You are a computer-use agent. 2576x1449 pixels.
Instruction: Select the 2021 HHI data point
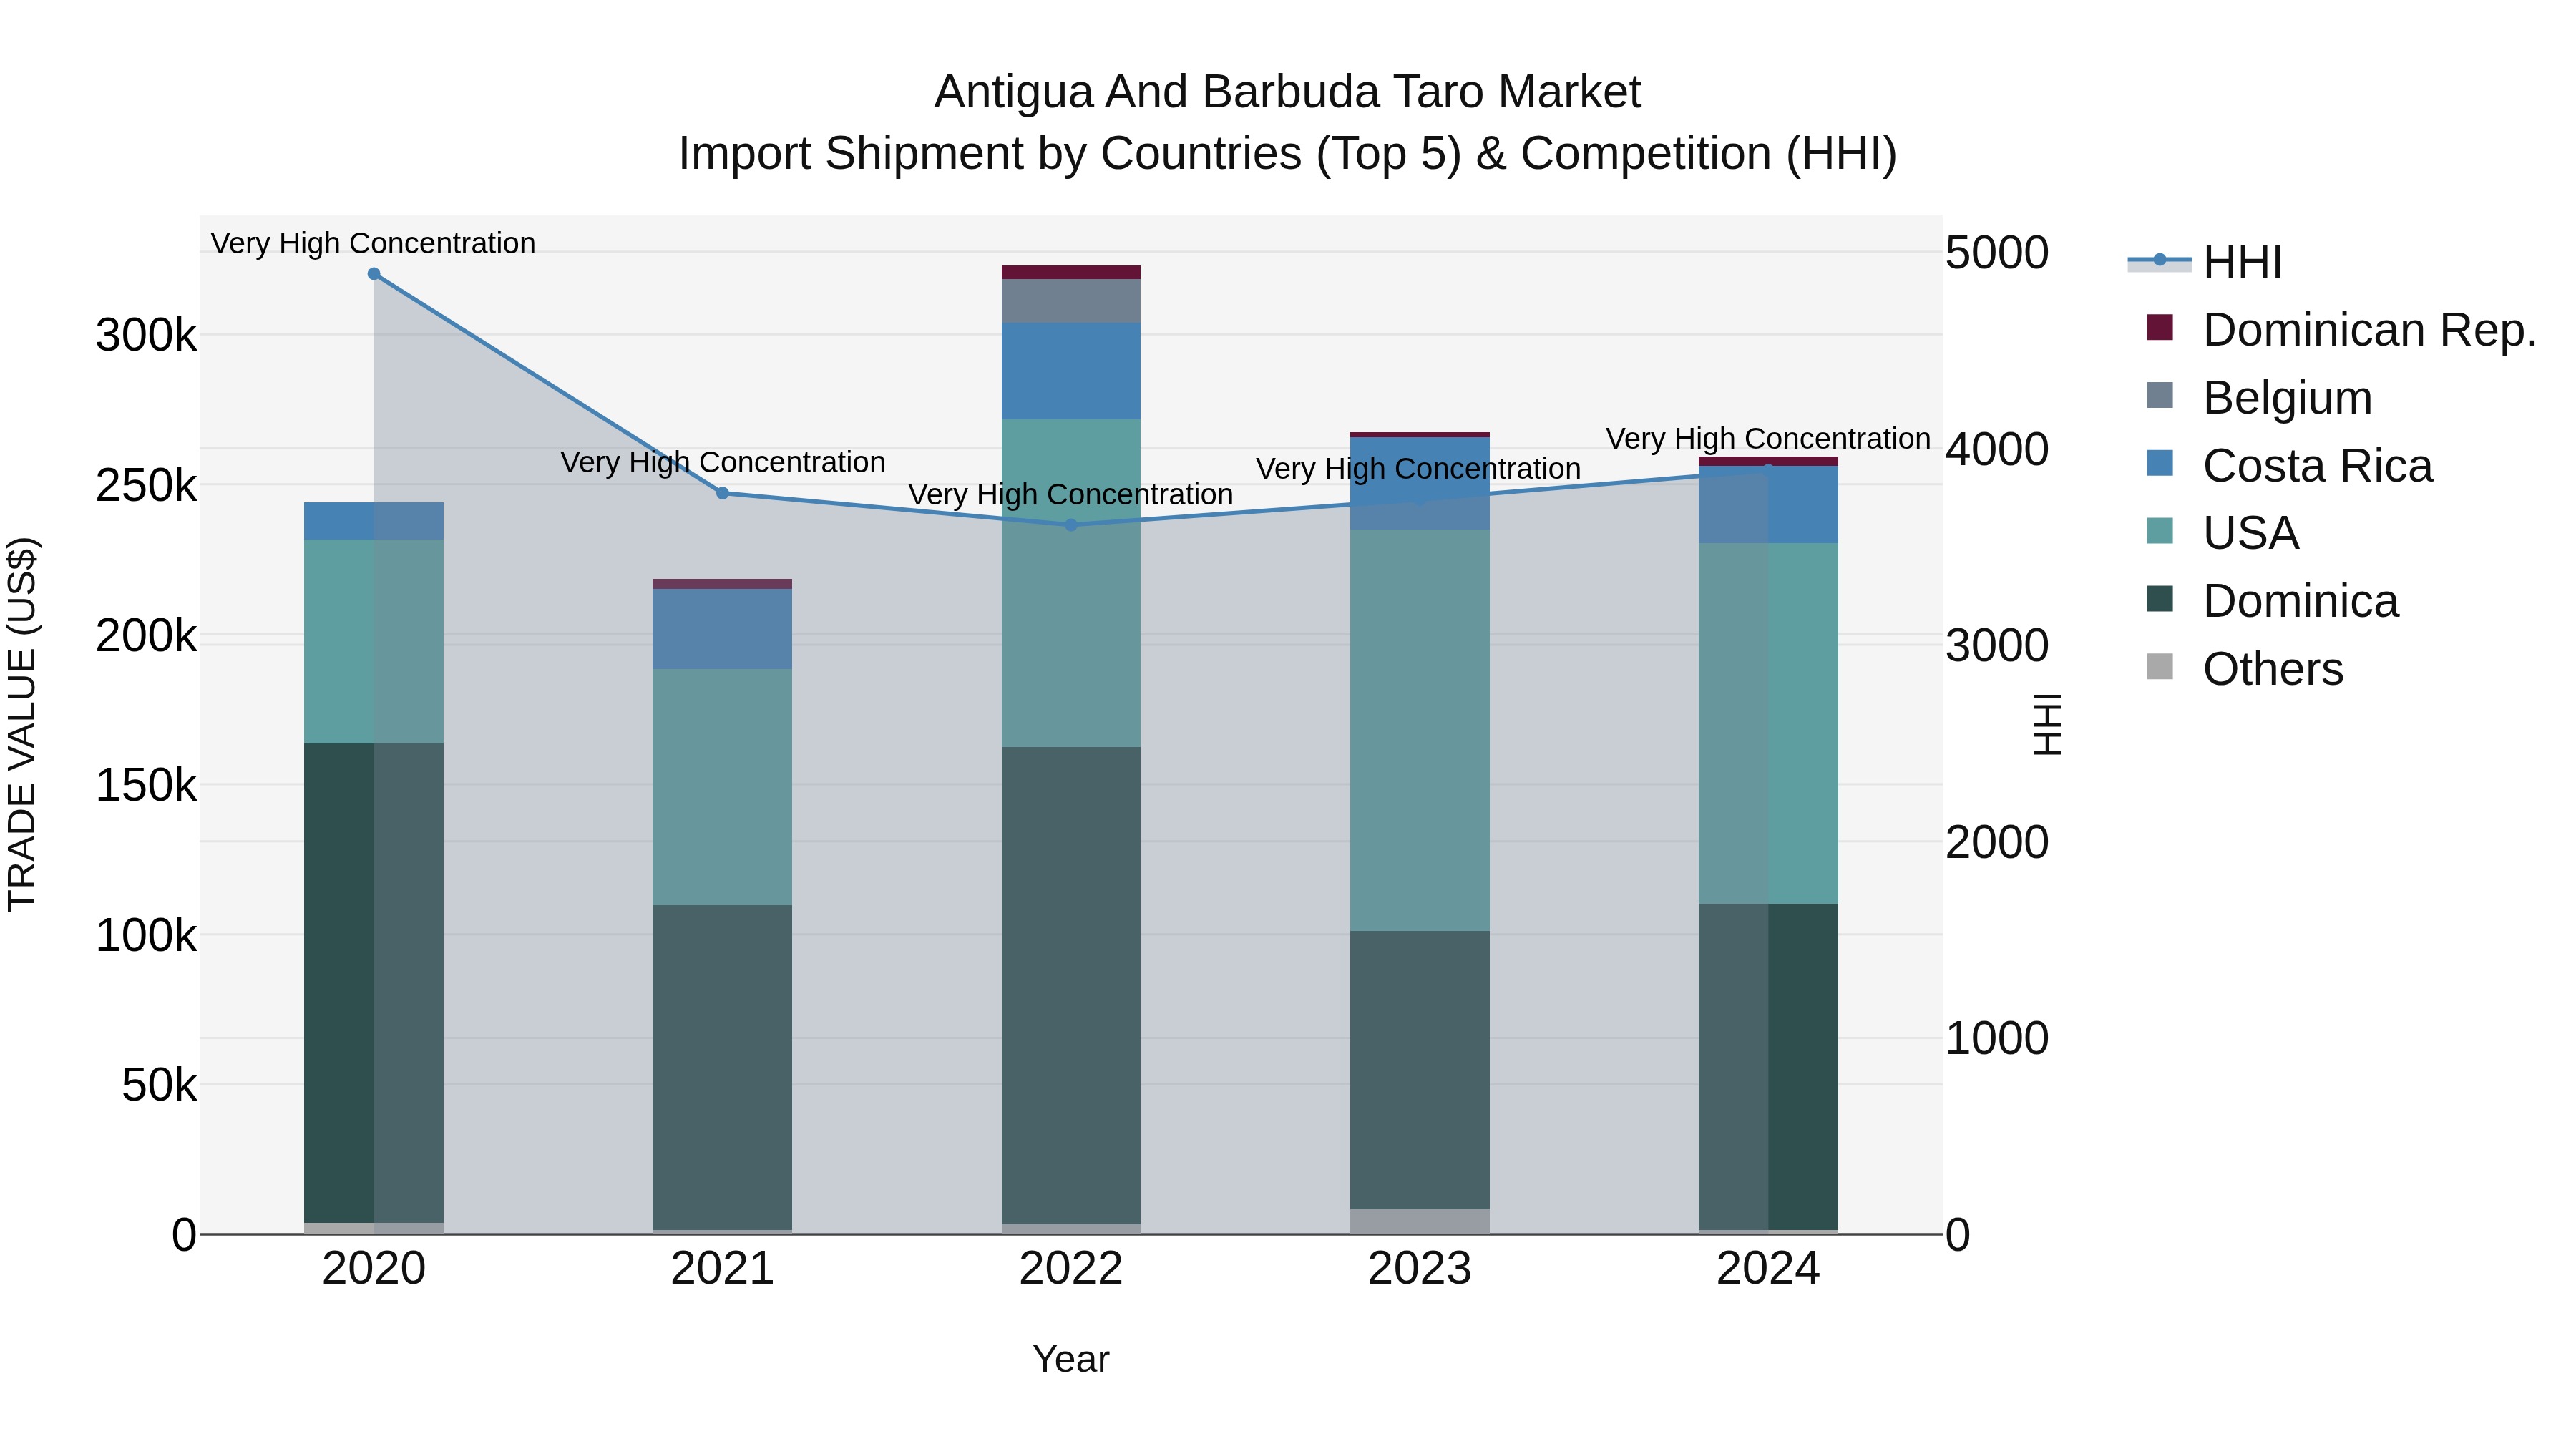coord(722,493)
